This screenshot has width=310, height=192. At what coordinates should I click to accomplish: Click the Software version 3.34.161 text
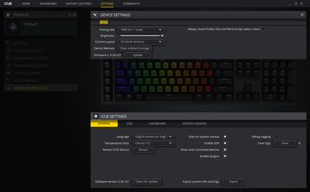click(112, 181)
